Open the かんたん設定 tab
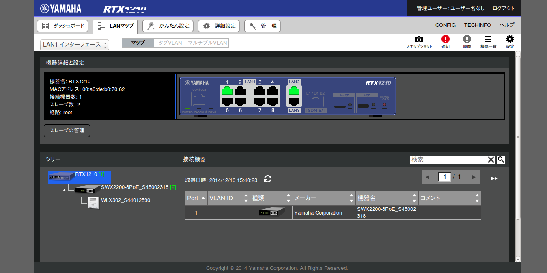Viewport: 547px width, 273px height. [168, 26]
